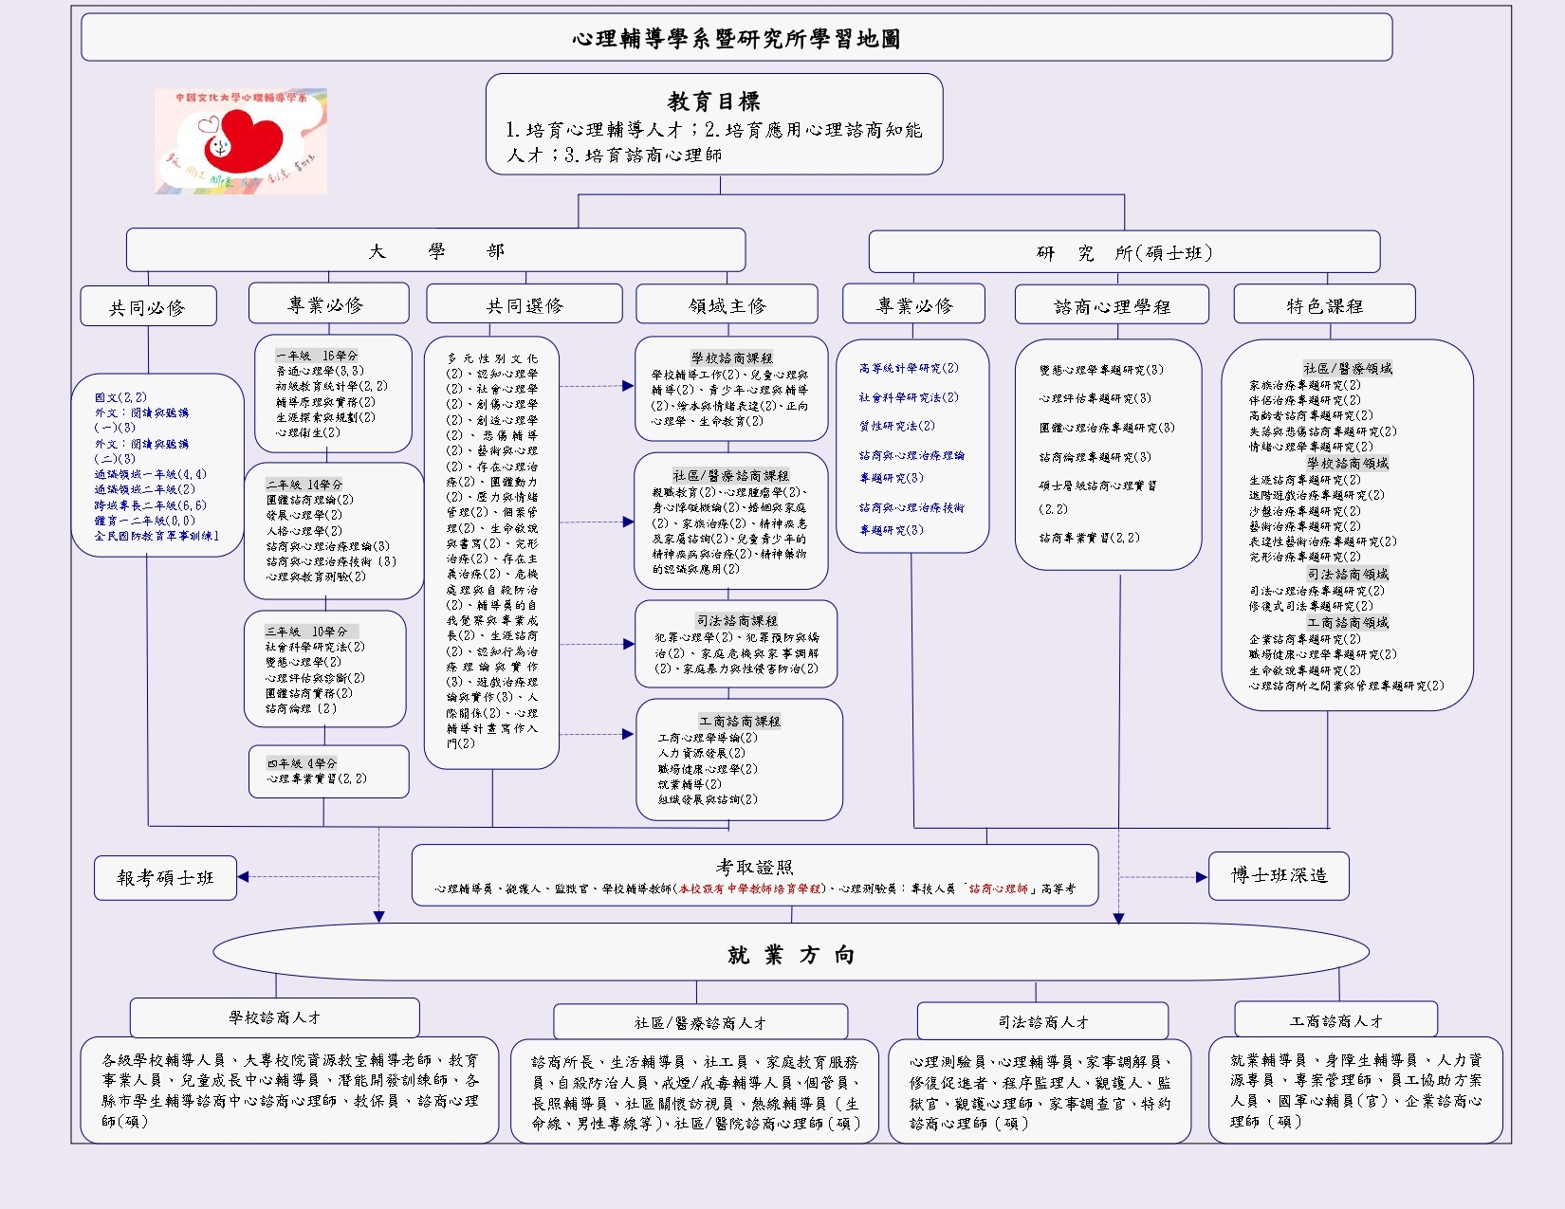Click the 社區/醫療領域 label
Screen dimensions: 1565x1209
(1347, 368)
